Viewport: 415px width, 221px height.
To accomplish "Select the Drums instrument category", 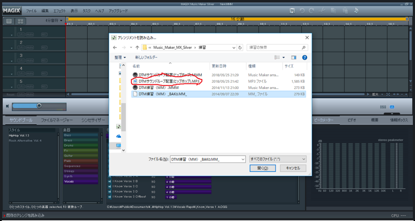I will coord(81,145).
